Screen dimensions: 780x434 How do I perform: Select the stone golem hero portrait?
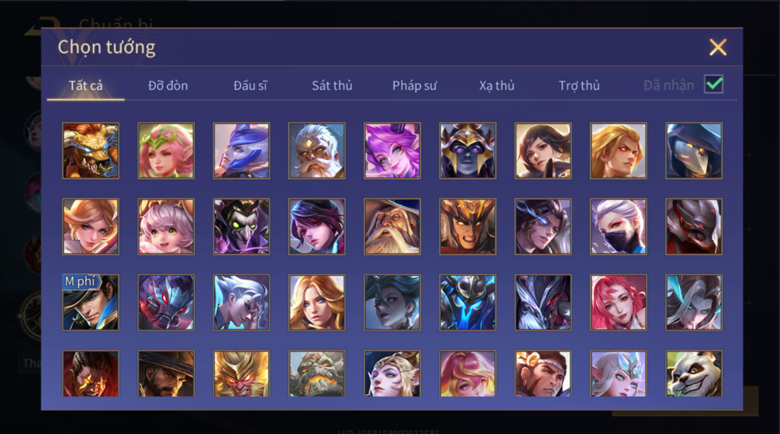[317, 374]
